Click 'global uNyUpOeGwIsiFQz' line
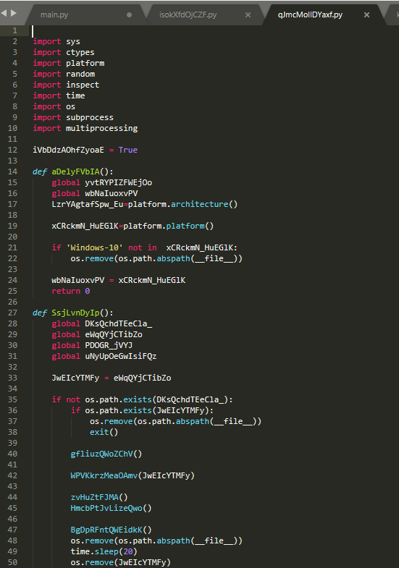The width and height of the screenshot is (399, 568). pos(104,356)
